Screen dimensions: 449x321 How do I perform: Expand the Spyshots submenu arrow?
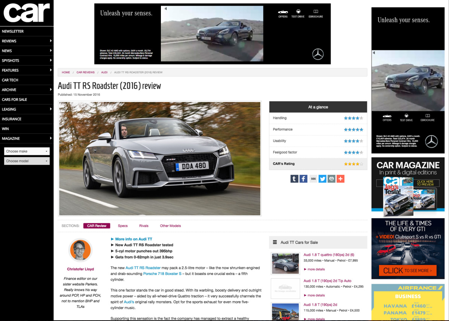point(51,60)
